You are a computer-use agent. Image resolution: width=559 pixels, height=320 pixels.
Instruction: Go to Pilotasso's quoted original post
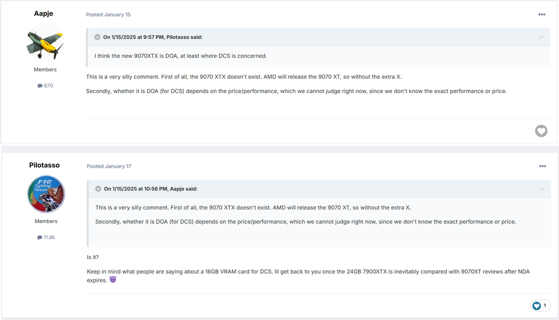[541, 37]
